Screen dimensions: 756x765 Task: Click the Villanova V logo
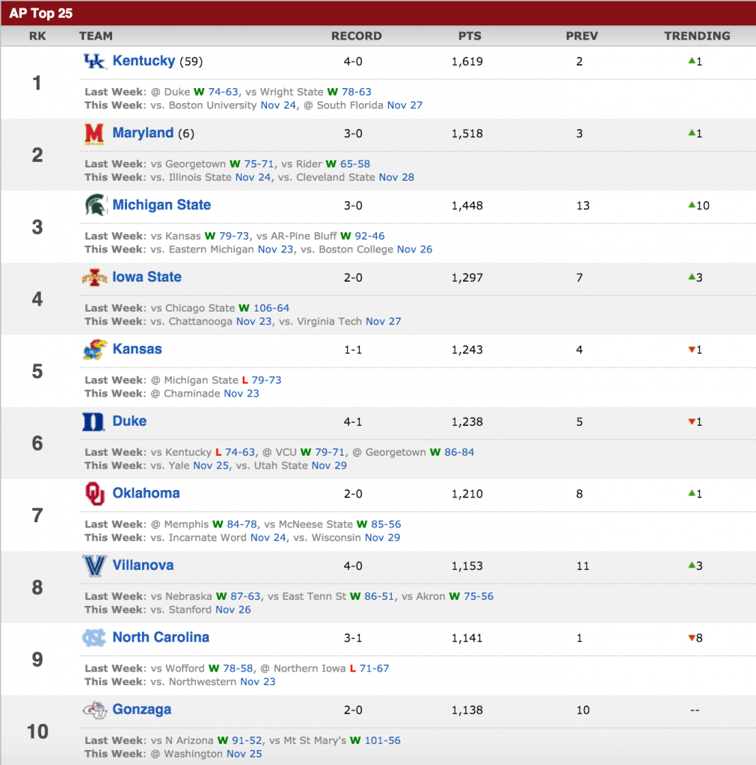pos(94,566)
